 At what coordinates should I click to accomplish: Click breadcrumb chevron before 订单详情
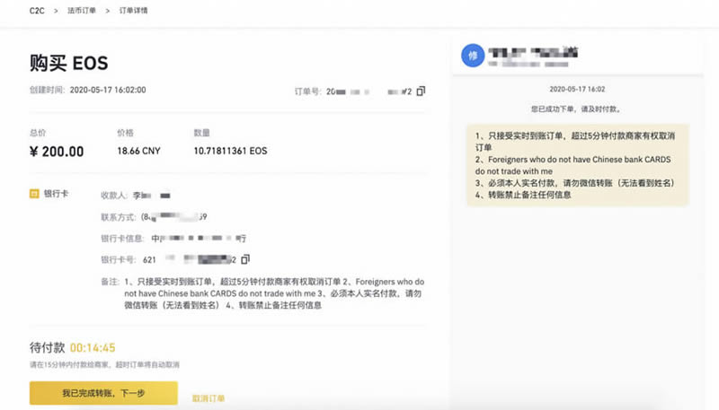click(x=109, y=12)
